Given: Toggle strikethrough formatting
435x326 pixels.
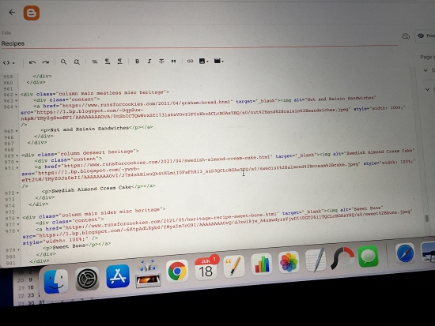Looking at the screenshot, I should pos(161,61).
